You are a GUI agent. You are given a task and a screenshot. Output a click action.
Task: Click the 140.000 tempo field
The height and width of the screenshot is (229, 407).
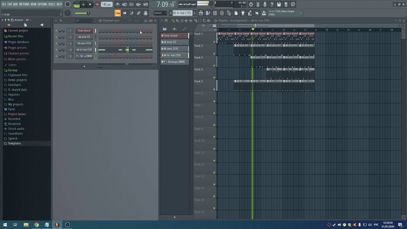pos(107,4)
